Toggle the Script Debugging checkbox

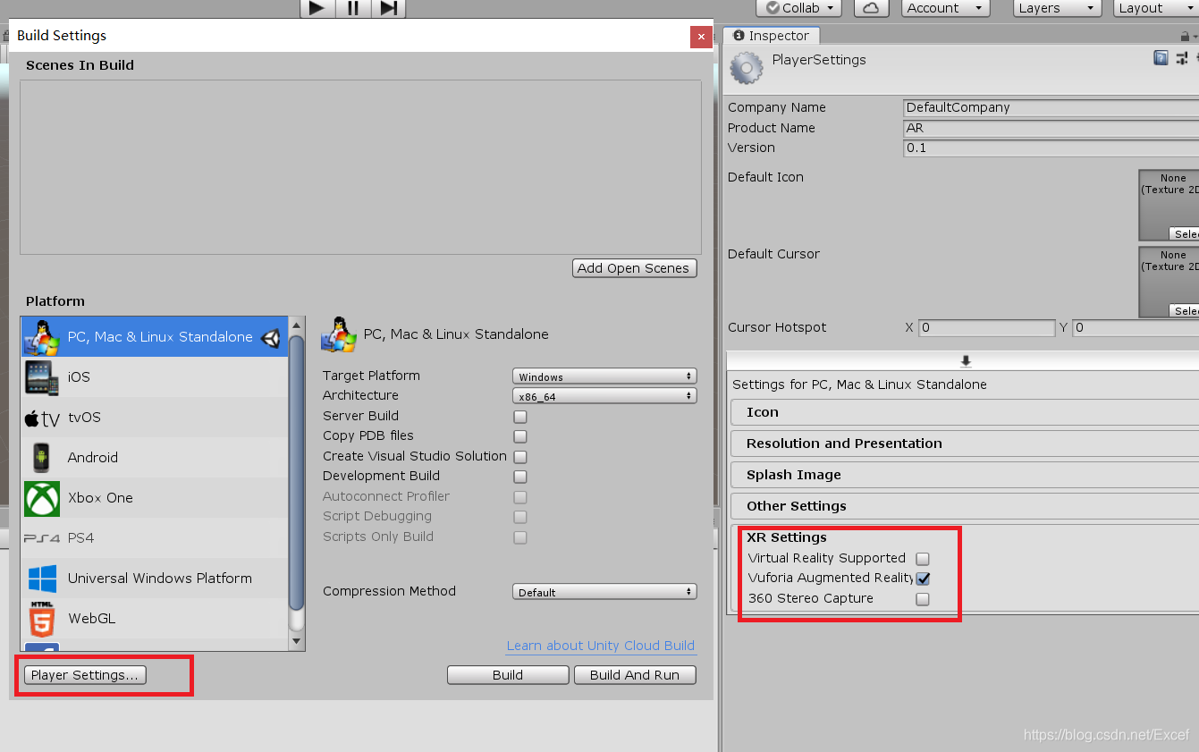click(520, 517)
